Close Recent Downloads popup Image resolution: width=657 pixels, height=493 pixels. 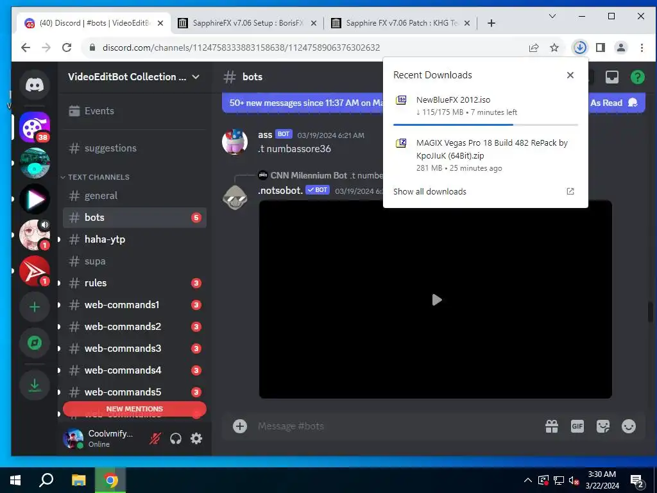[570, 75]
